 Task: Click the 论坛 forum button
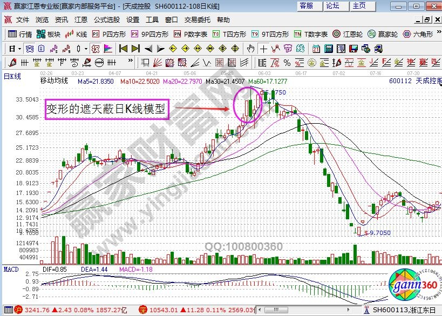point(333,6)
